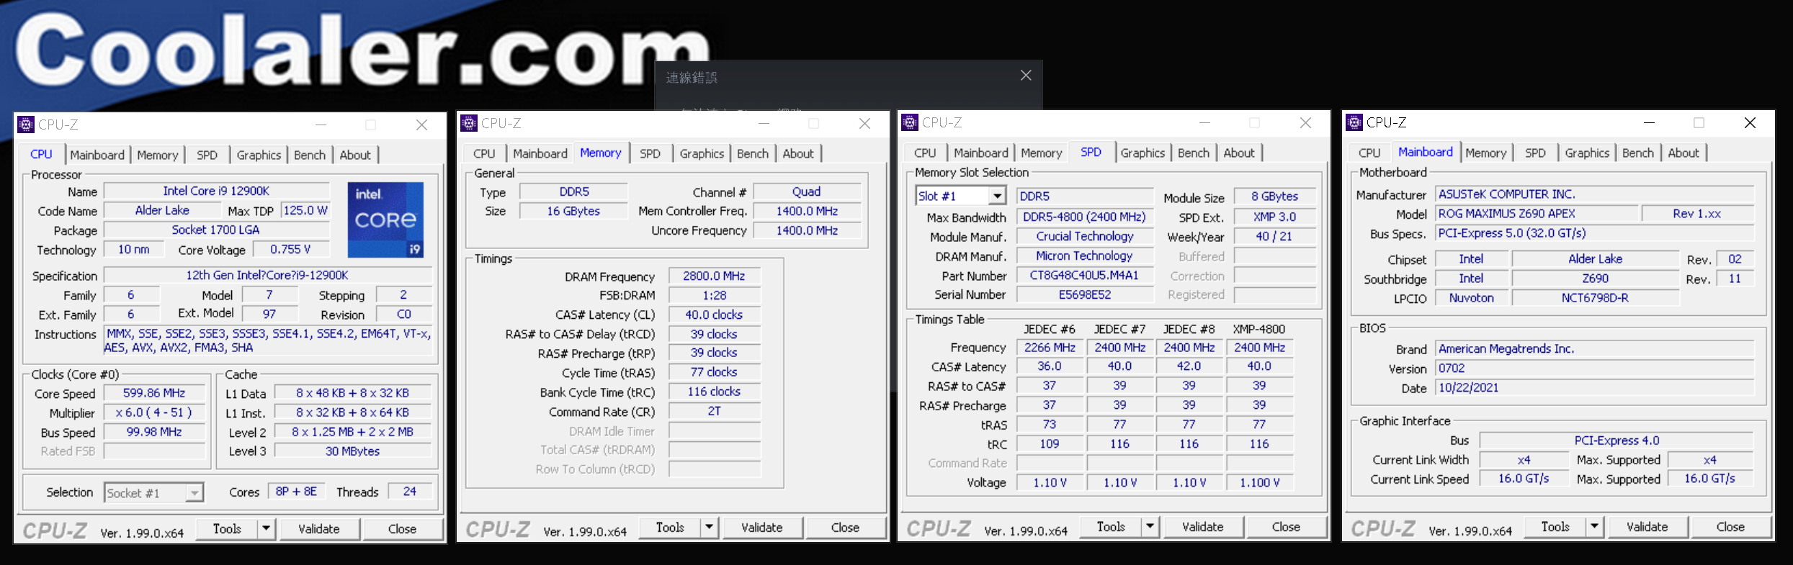Close the connection error popup with its X
The image size is (1793, 565).
tap(1026, 76)
